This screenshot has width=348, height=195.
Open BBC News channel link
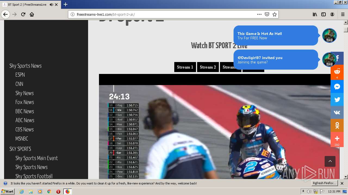[x=25, y=111]
